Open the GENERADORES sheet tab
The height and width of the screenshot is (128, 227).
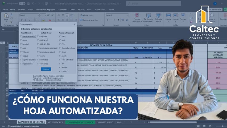coord(55,122)
